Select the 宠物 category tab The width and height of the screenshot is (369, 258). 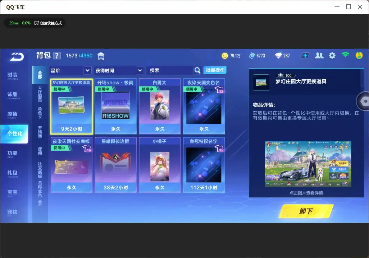pos(13,213)
